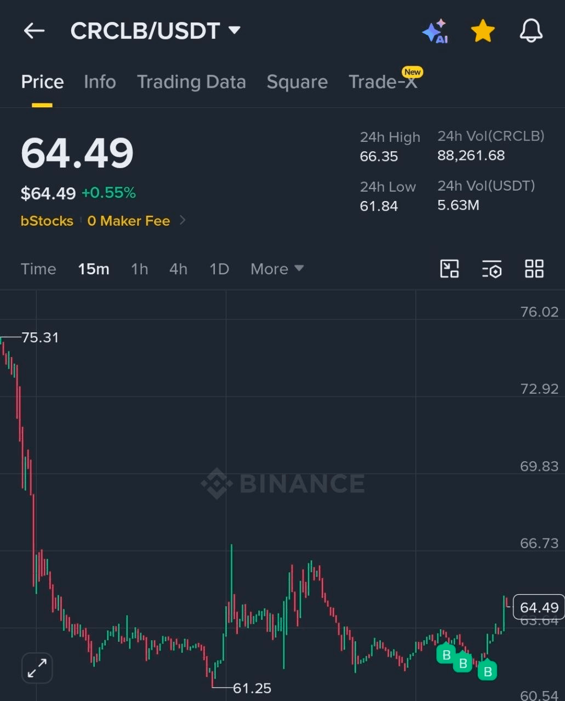Click the rightmost green B trade marker
565x701 pixels.
pyautogui.click(x=487, y=670)
